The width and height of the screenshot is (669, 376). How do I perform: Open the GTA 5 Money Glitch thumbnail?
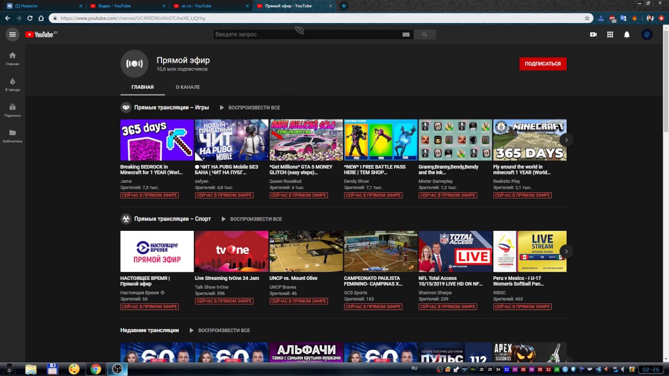(306, 140)
